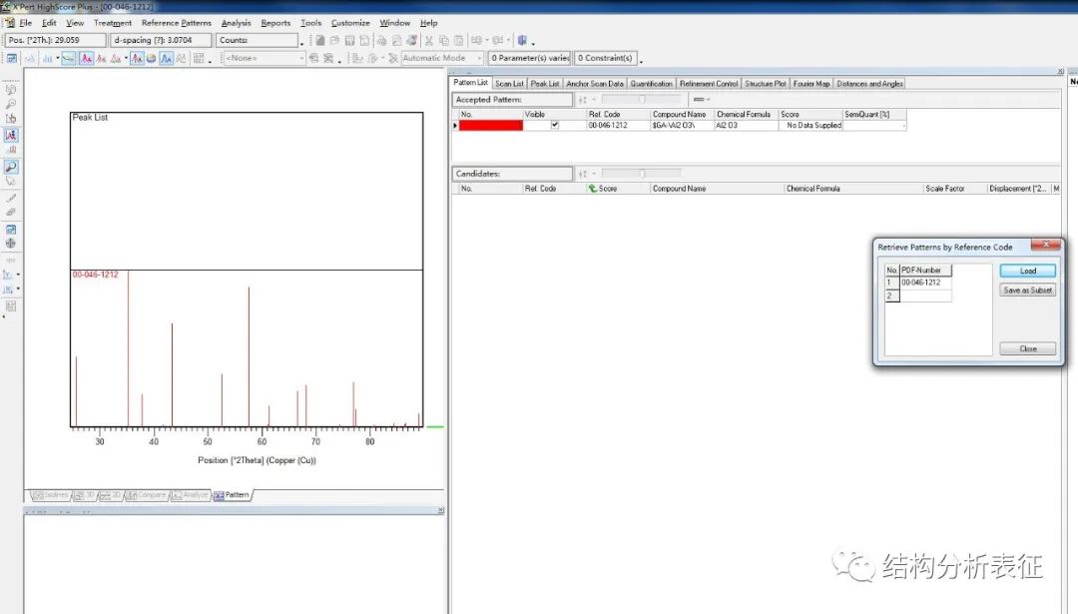Screen dimensions: 1078x614
Task: Click the Close button in Retrieve Patterns dialog
Action: (1028, 348)
